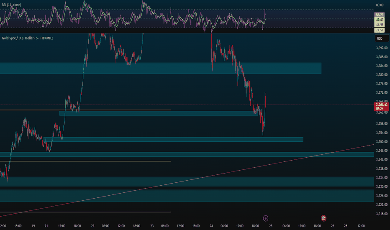The width and height of the screenshot is (390, 230).
Task: Open the USD currency selector
Action: coord(382,38)
